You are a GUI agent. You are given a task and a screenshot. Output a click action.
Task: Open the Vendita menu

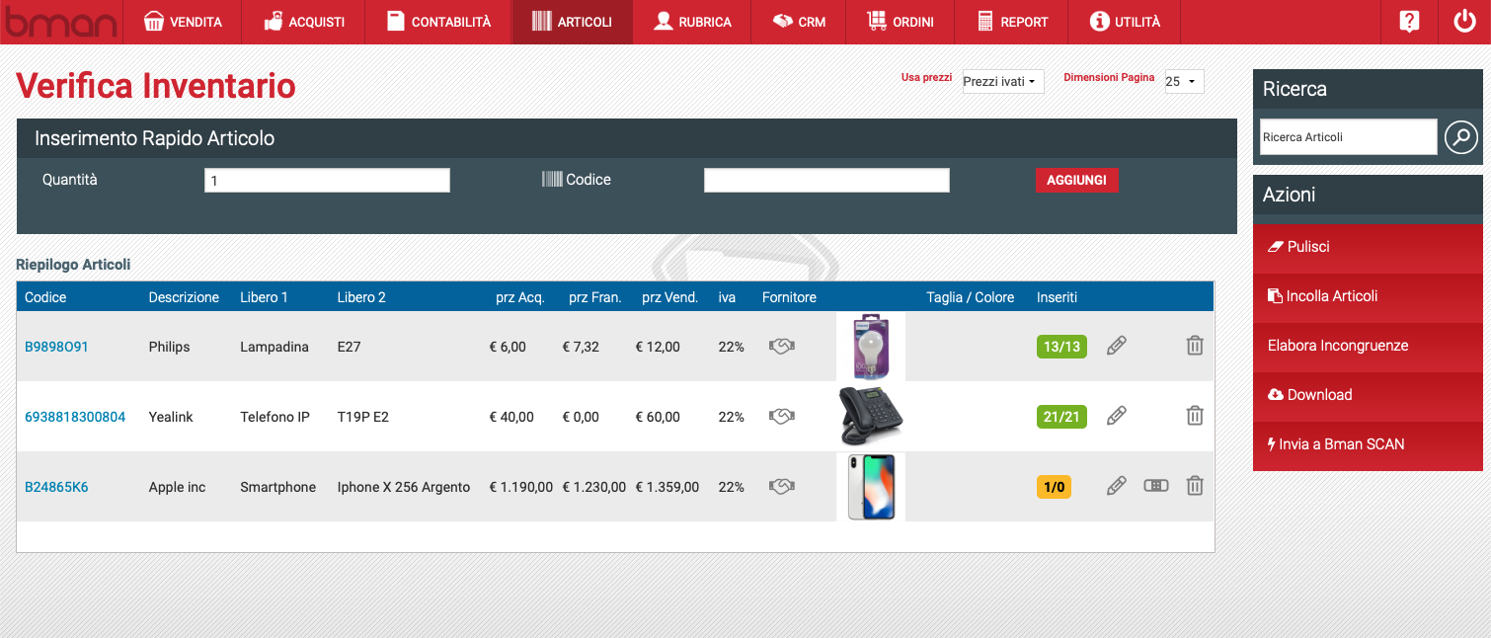(x=183, y=22)
